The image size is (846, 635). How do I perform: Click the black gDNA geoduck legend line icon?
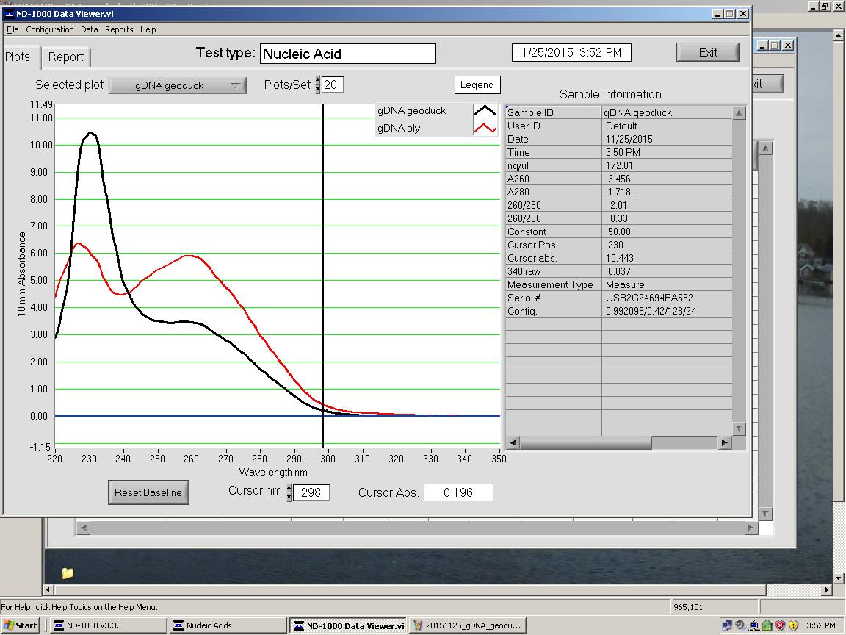(x=485, y=111)
